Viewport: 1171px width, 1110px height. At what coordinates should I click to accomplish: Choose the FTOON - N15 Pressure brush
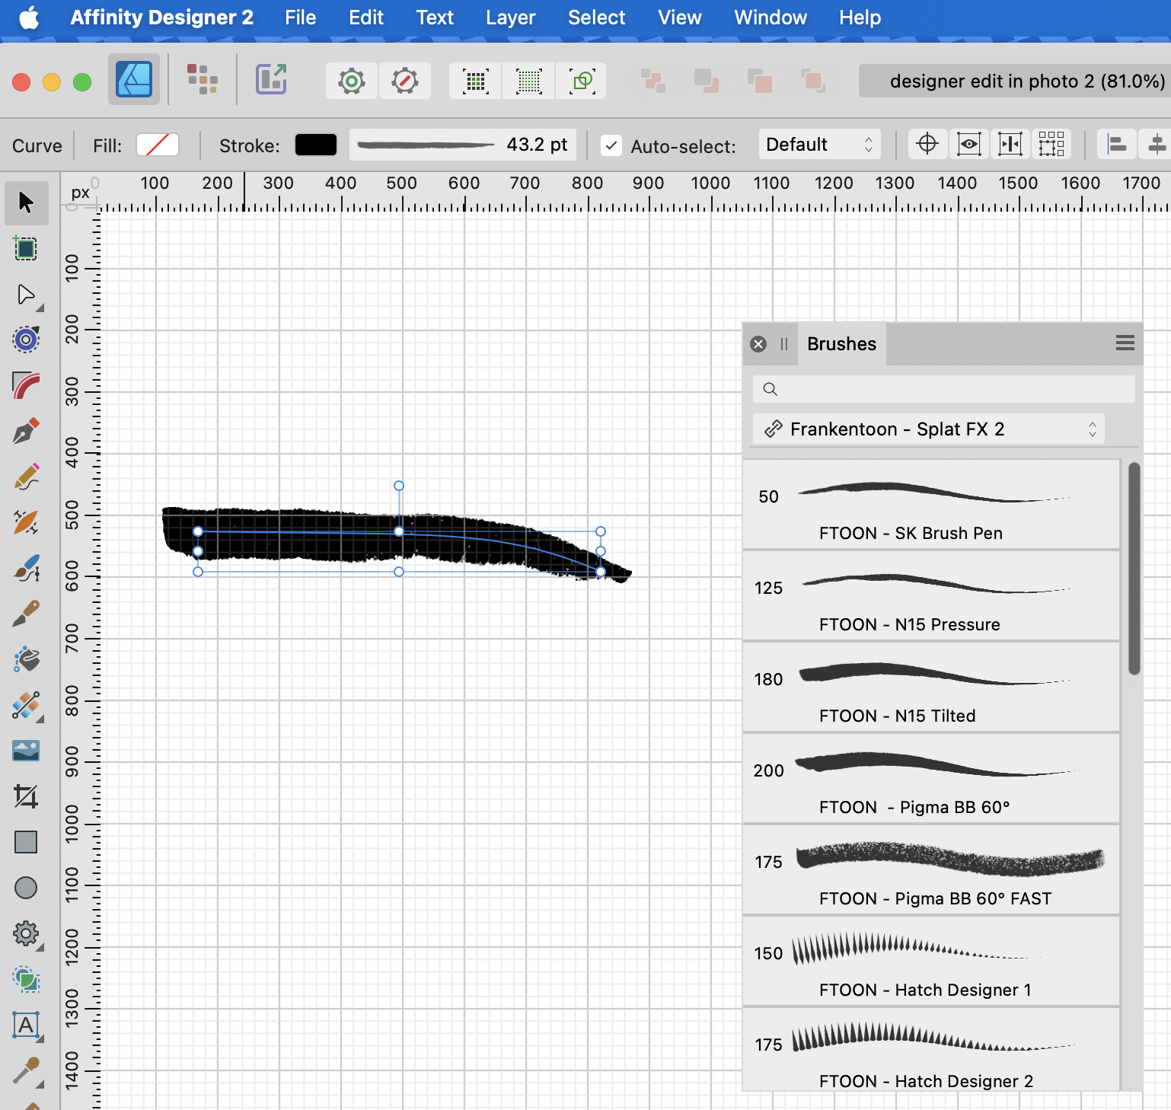(931, 595)
